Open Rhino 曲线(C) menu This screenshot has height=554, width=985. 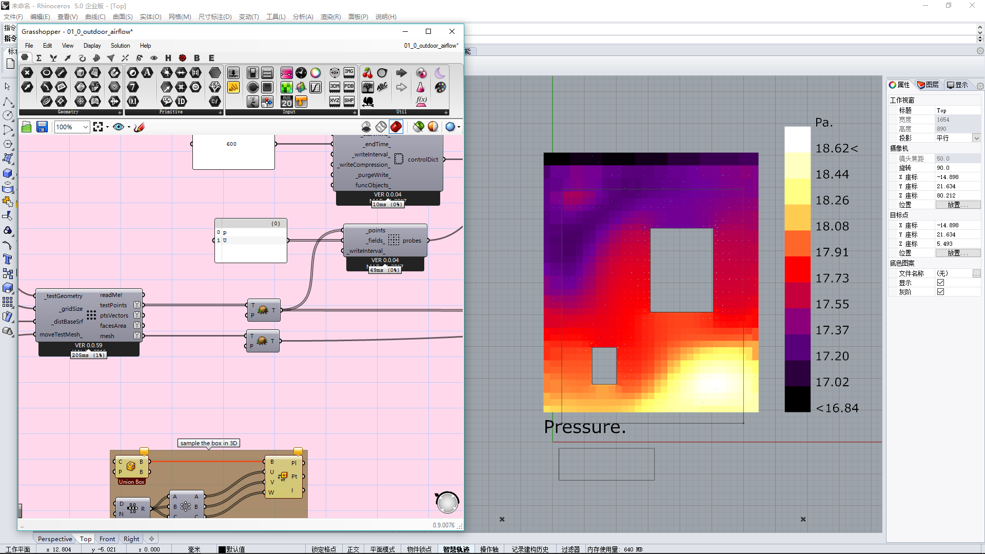coord(95,17)
